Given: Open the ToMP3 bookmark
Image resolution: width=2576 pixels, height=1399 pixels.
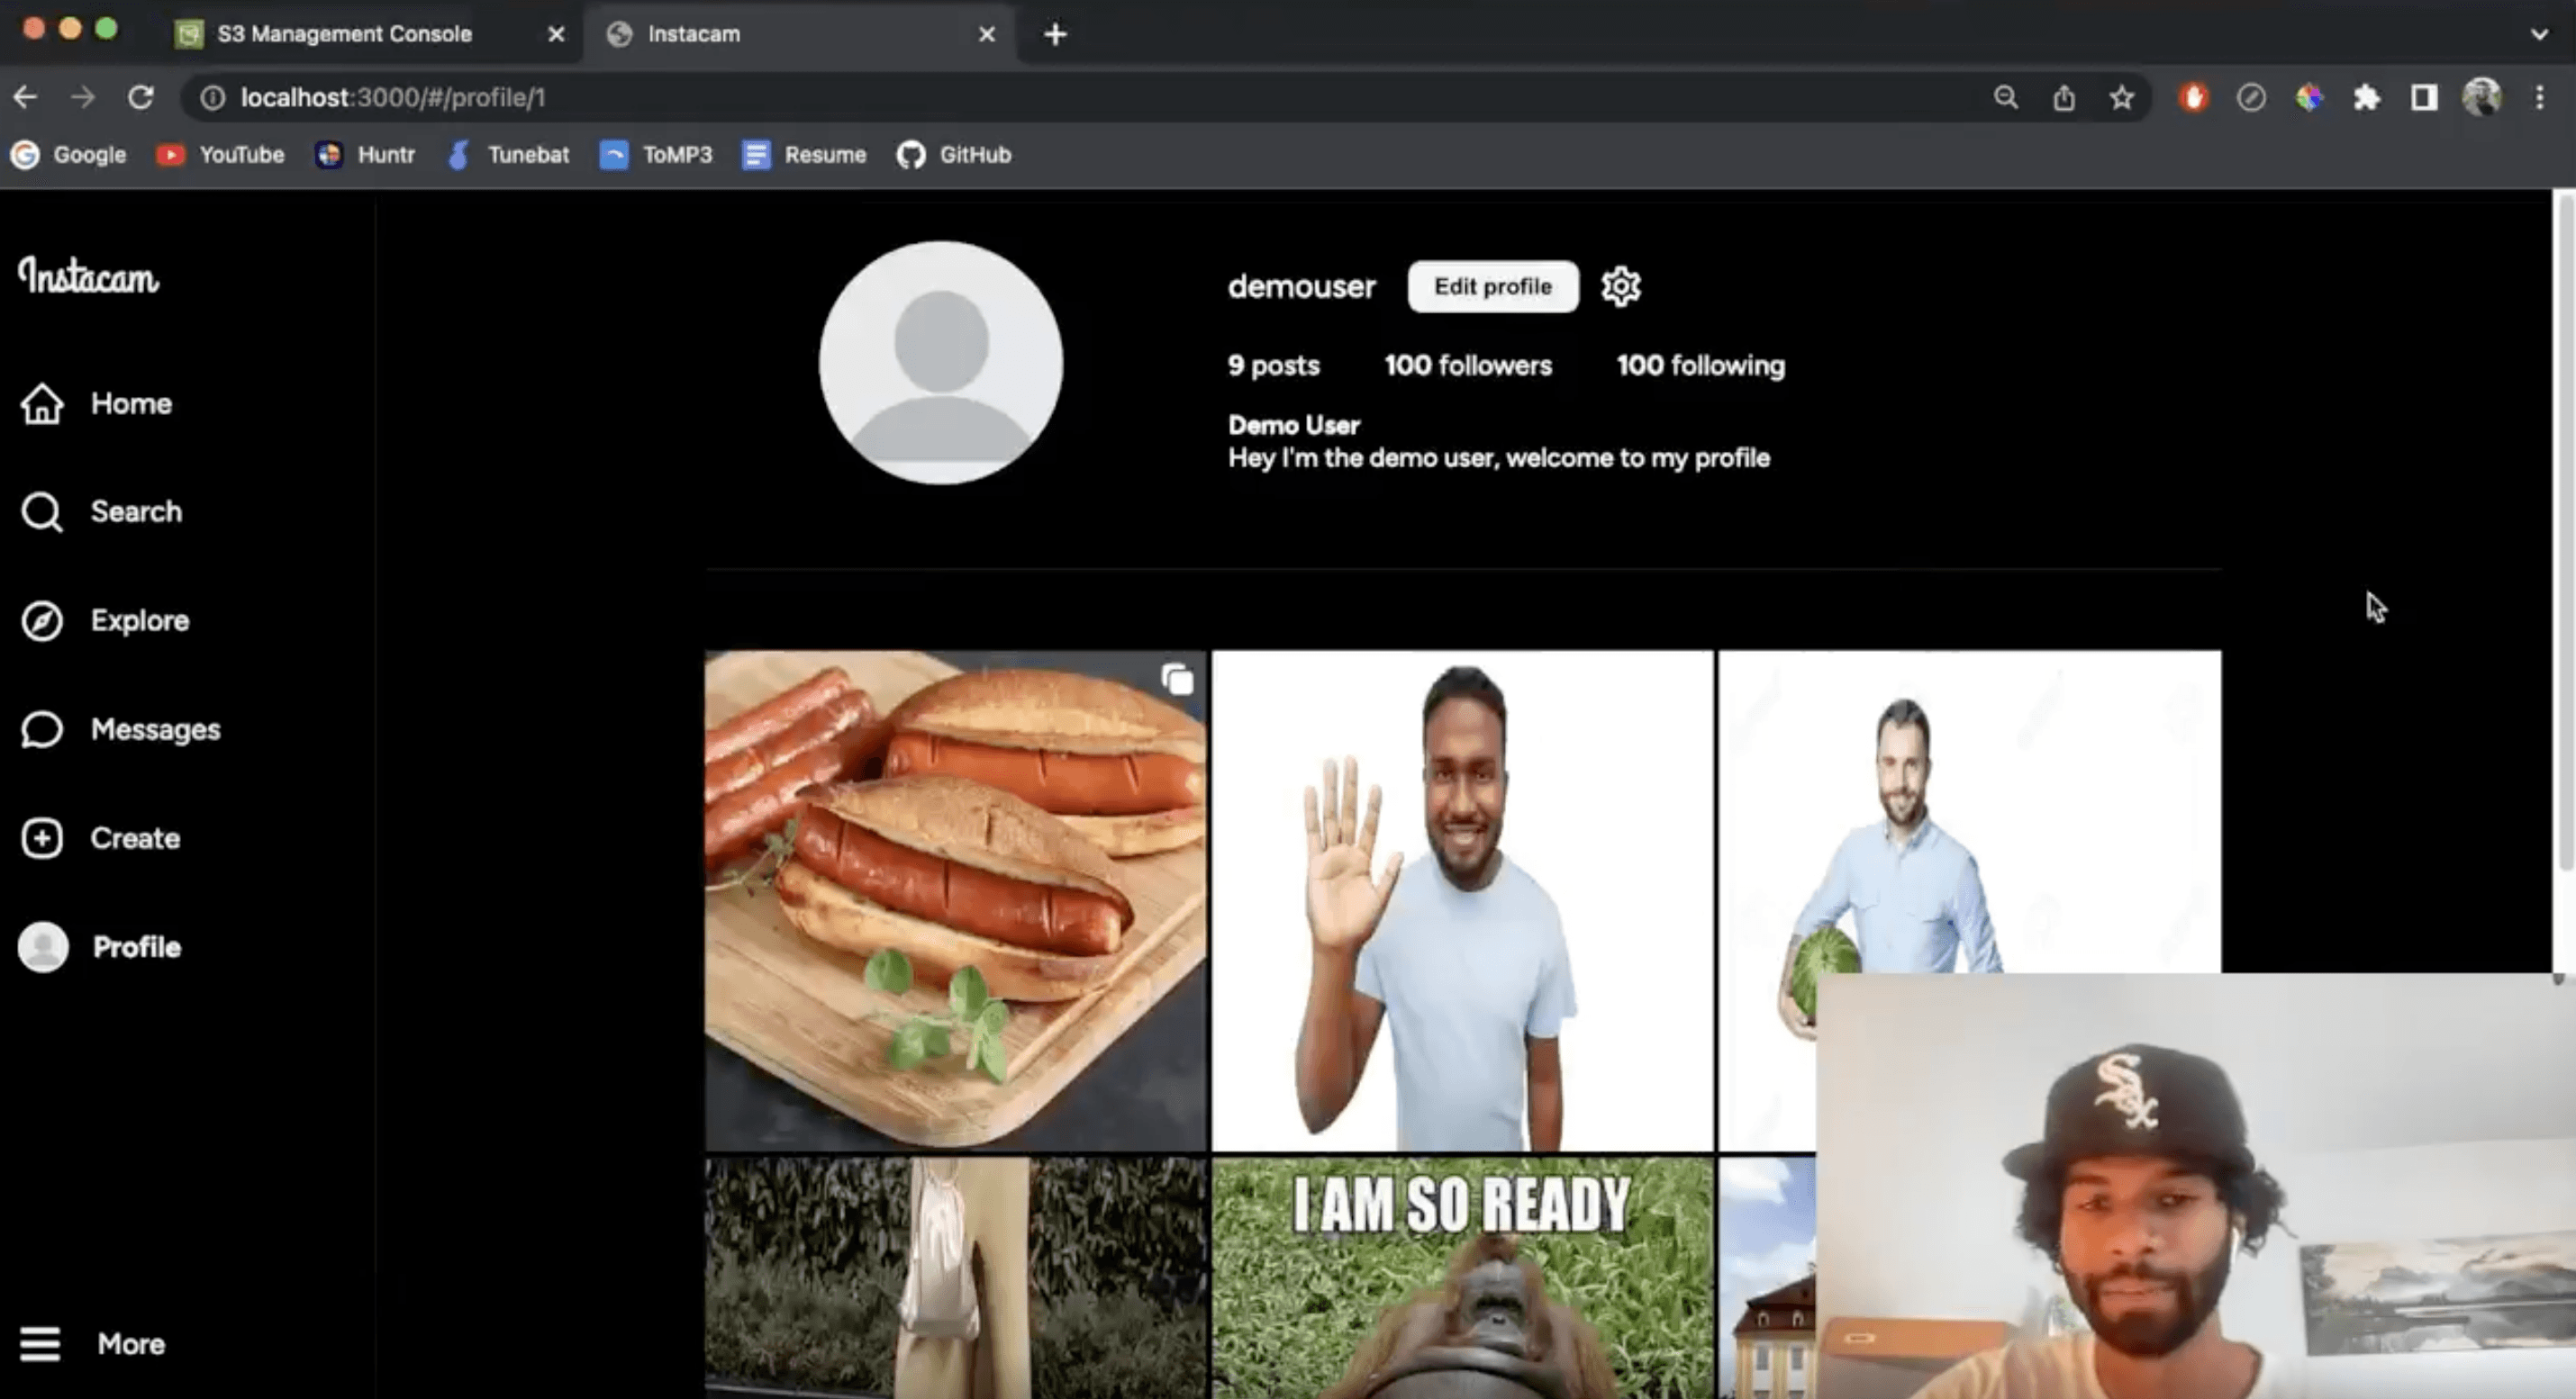Looking at the screenshot, I should (656, 155).
